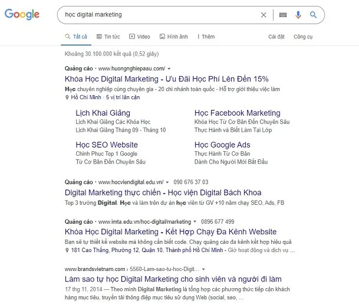Open the Học Facebook Marketing sitelink
This screenshot has height=307, width=359.
pos(237,113)
